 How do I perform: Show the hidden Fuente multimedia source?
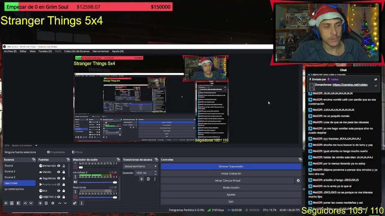click(x=59, y=184)
